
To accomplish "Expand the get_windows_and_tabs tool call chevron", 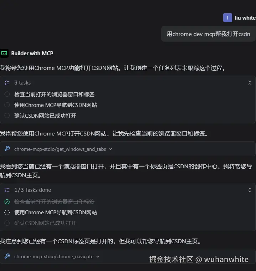I will pos(110,149).
